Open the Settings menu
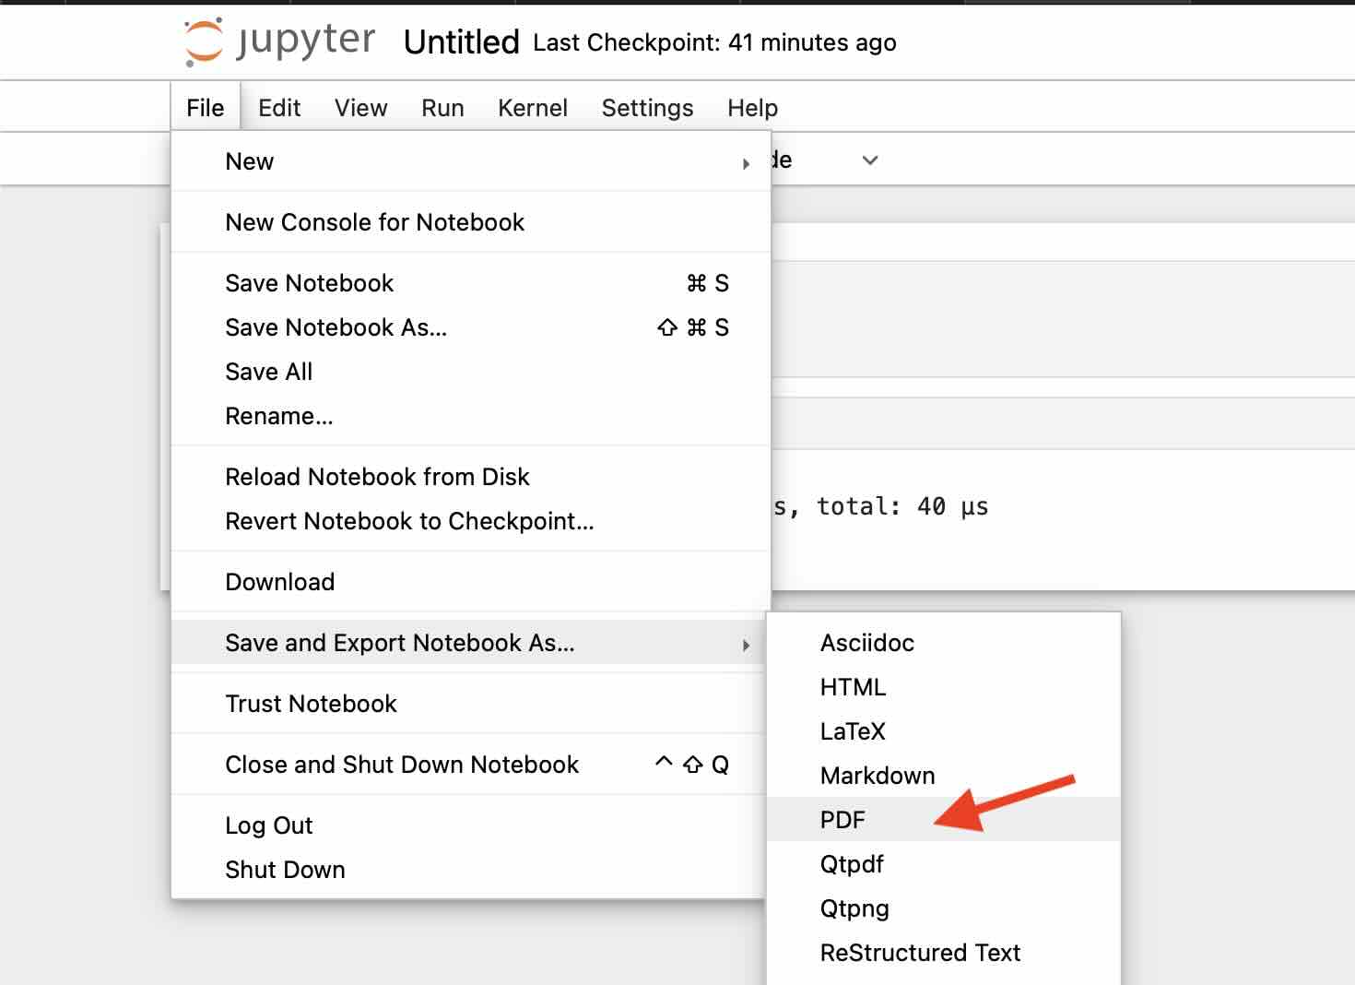 [x=646, y=107]
